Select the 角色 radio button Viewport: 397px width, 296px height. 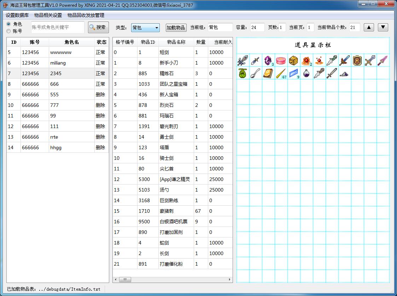point(8,24)
